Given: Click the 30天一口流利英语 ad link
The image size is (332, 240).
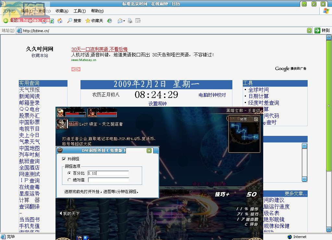Looking at the screenshot, I should coord(100,49).
